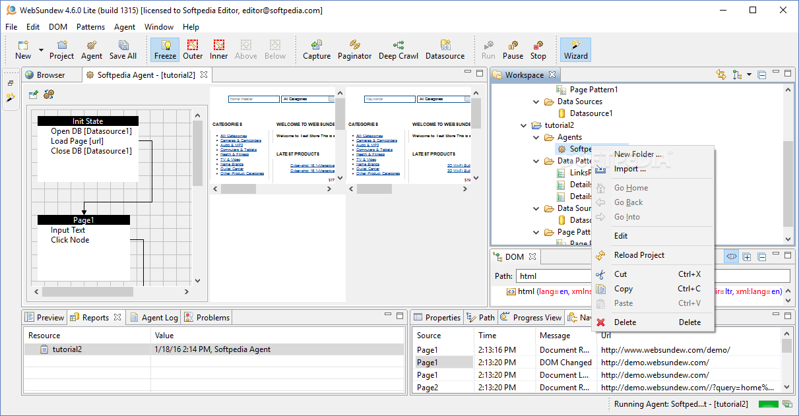Open the Patterns menu

[x=90, y=27]
